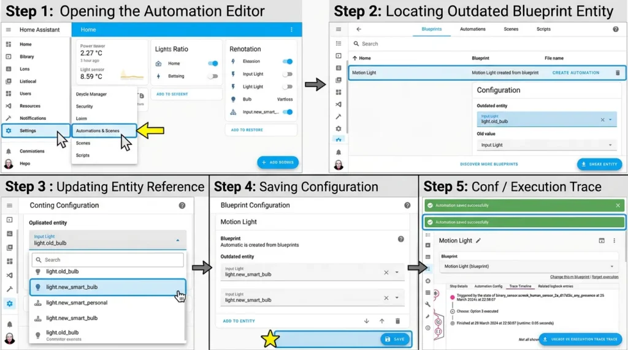Click Search field in entity dropdown list
The width and height of the screenshot is (628, 350).
(108, 259)
